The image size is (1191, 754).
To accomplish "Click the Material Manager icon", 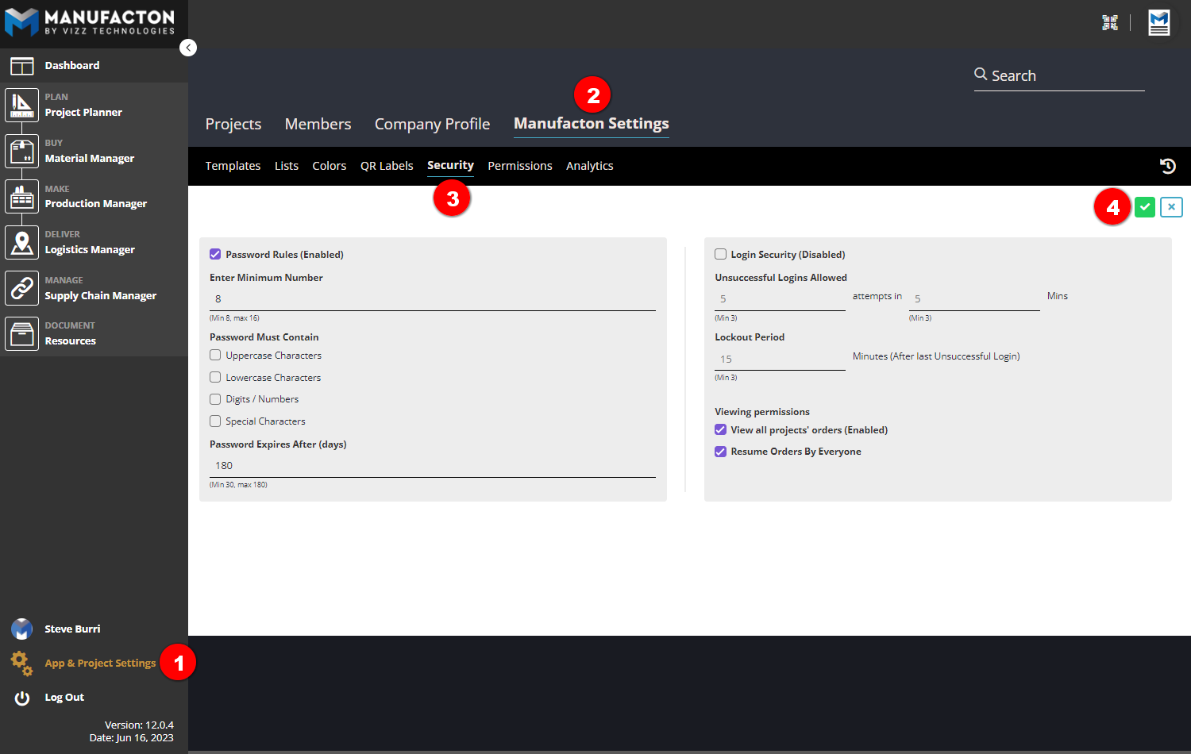I will coord(21,151).
